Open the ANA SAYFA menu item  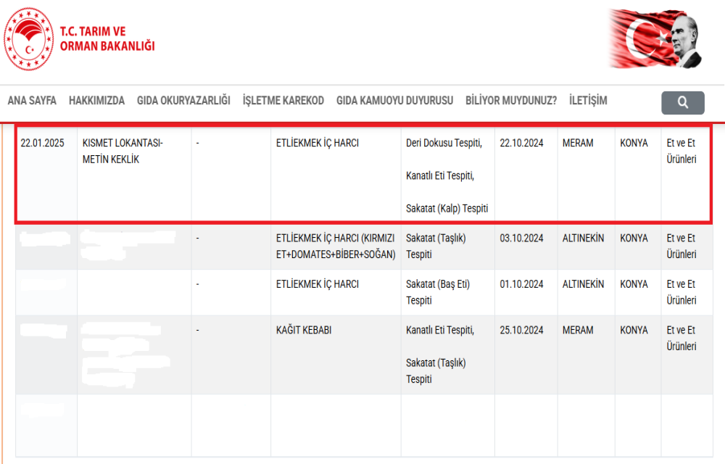(32, 101)
